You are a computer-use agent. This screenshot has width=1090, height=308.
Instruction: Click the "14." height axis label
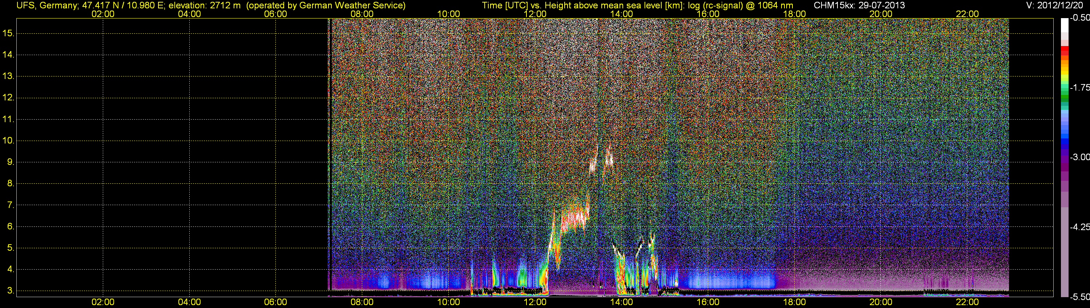8,55
